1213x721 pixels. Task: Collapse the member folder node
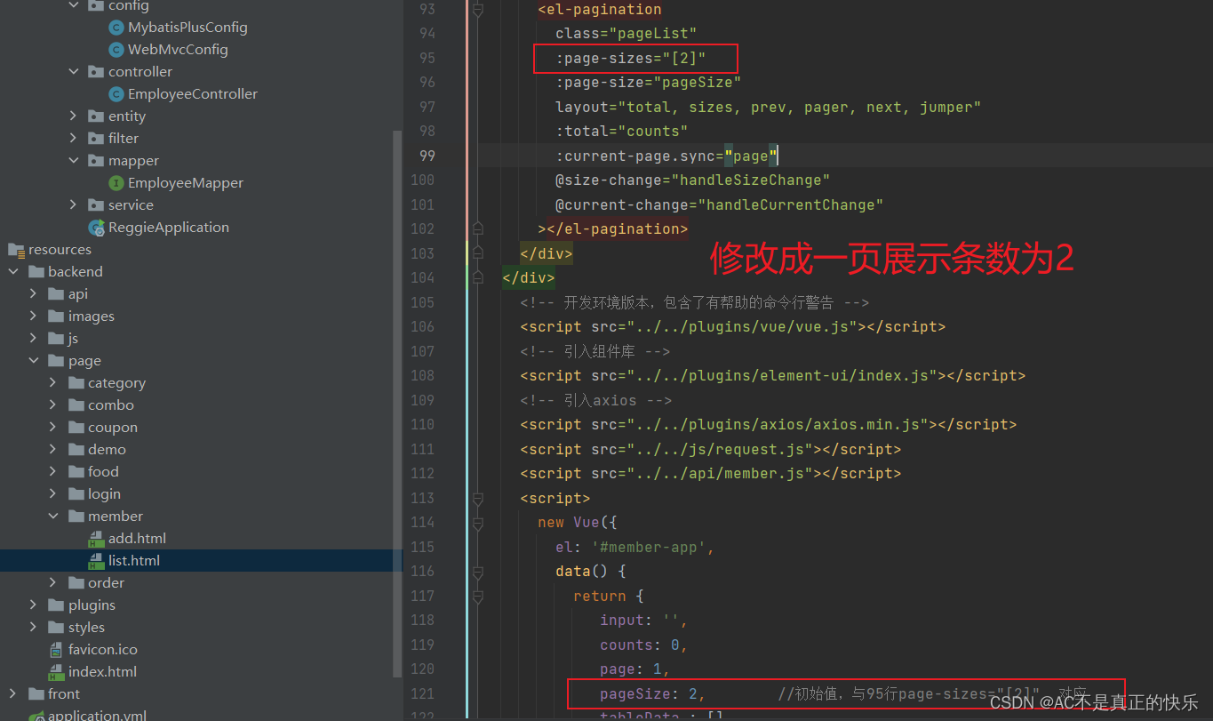(x=53, y=517)
